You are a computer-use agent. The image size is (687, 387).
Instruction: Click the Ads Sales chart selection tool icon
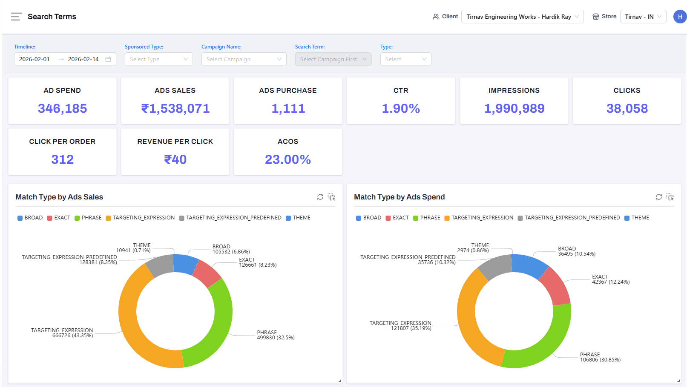click(x=331, y=197)
